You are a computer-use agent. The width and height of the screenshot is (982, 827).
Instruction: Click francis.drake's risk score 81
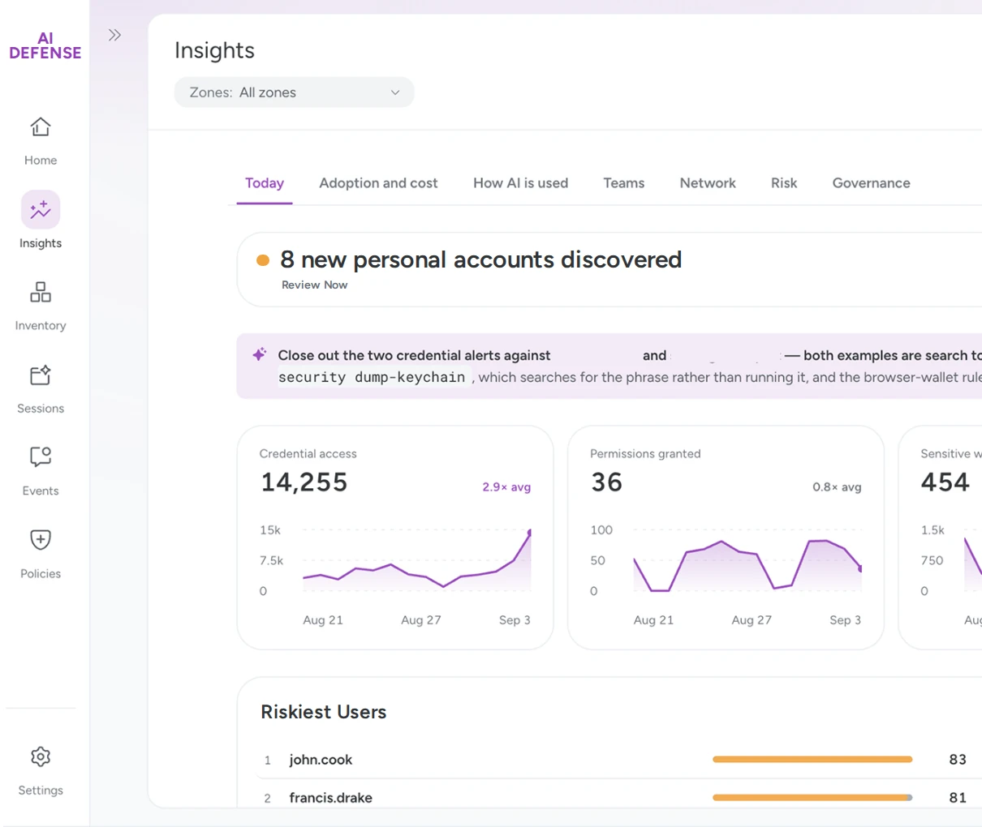point(958,798)
